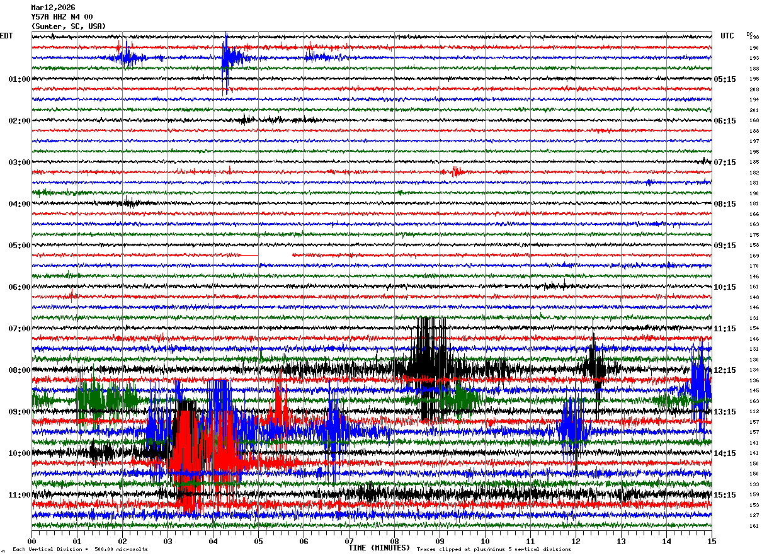Click the TIME (MINUTES) axis title
Viewport: 762px width, 558px height.
[379, 548]
